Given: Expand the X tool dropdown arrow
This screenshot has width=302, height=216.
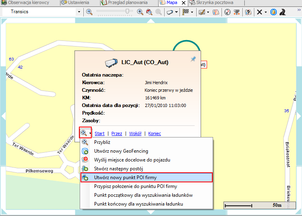Looking at the screenshot, I should pyautogui.click(x=266, y=12).
